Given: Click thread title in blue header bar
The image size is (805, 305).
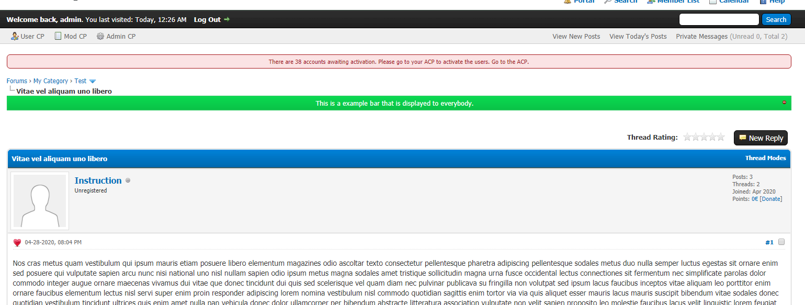Looking at the screenshot, I should (60, 159).
